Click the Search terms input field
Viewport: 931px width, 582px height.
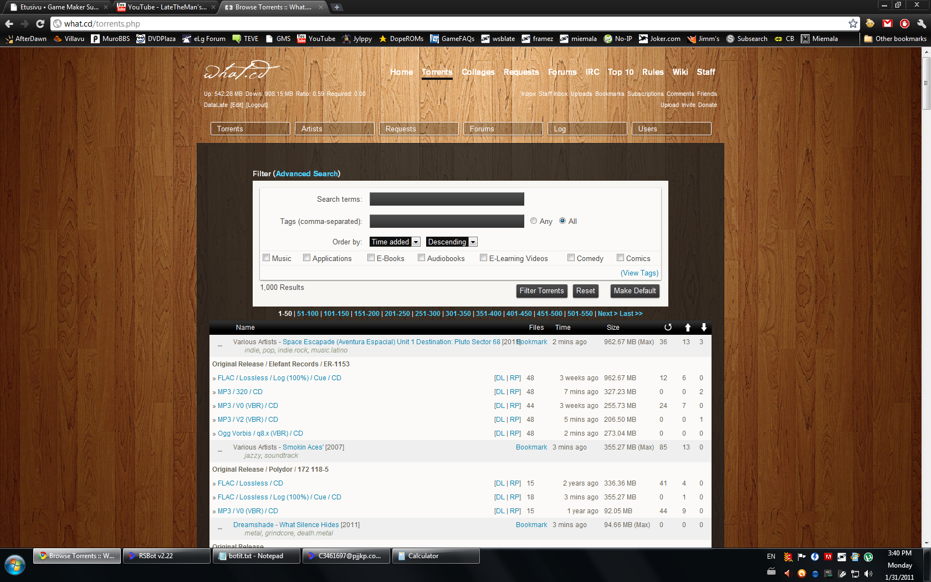447,199
